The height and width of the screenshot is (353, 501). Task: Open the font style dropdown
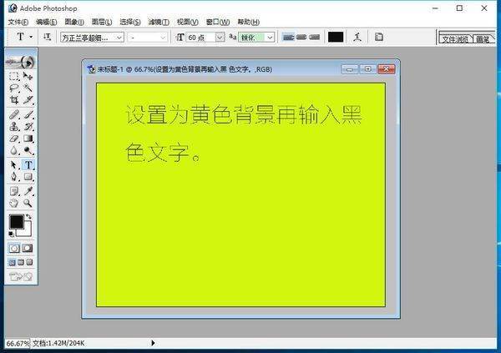[163, 38]
